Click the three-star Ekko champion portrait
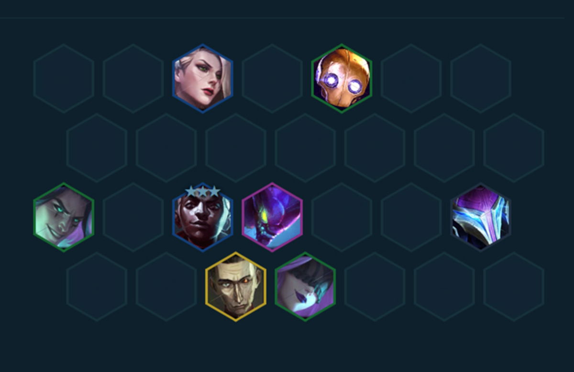Image resolution: width=574 pixels, height=372 pixels. (203, 217)
